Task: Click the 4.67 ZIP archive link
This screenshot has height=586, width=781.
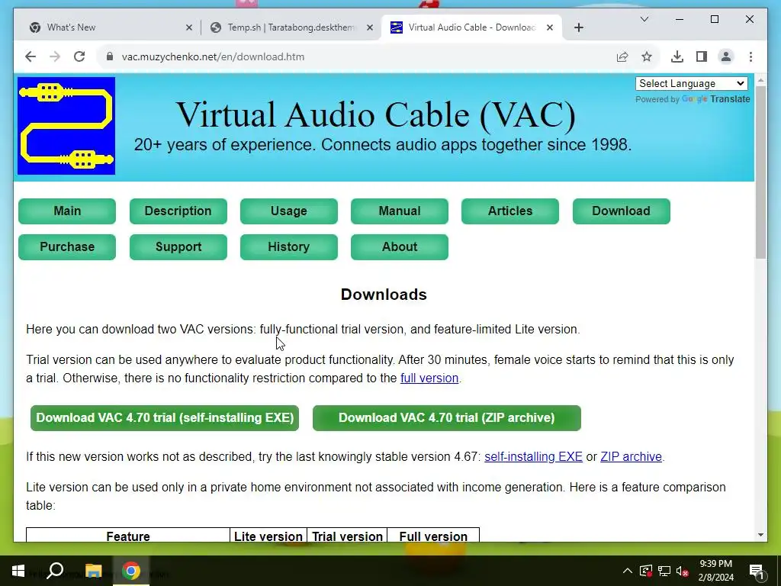Action: tap(631, 457)
